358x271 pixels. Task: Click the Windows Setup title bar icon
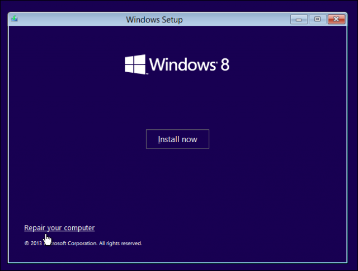14,19
